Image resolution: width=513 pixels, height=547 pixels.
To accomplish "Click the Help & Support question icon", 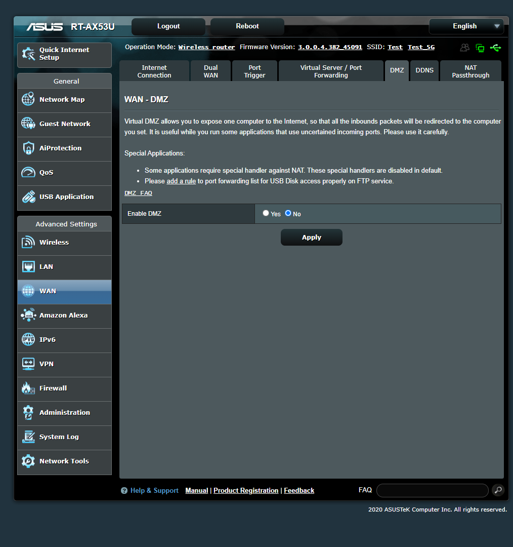I will [x=124, y=490].
